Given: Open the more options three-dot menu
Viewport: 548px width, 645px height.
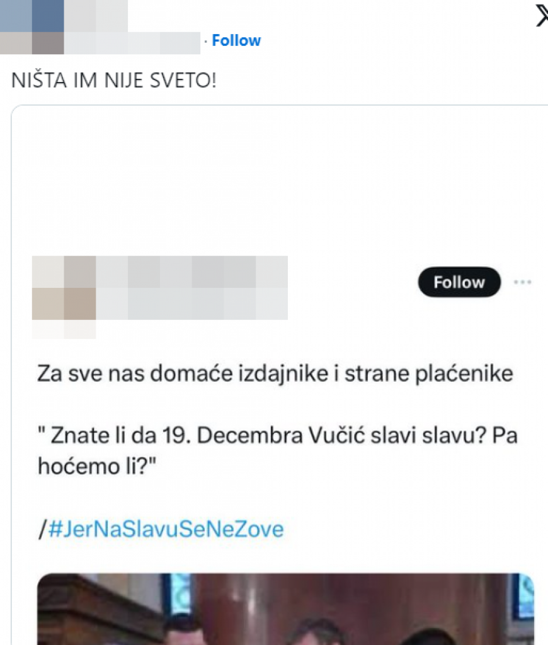Looking at the screenshot, I should [x=523, y=282].
